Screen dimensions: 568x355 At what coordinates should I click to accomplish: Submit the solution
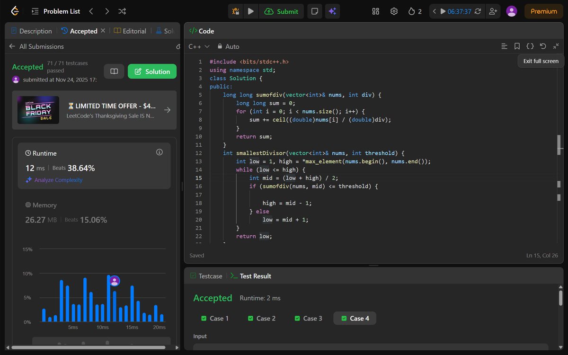(281, 11)
